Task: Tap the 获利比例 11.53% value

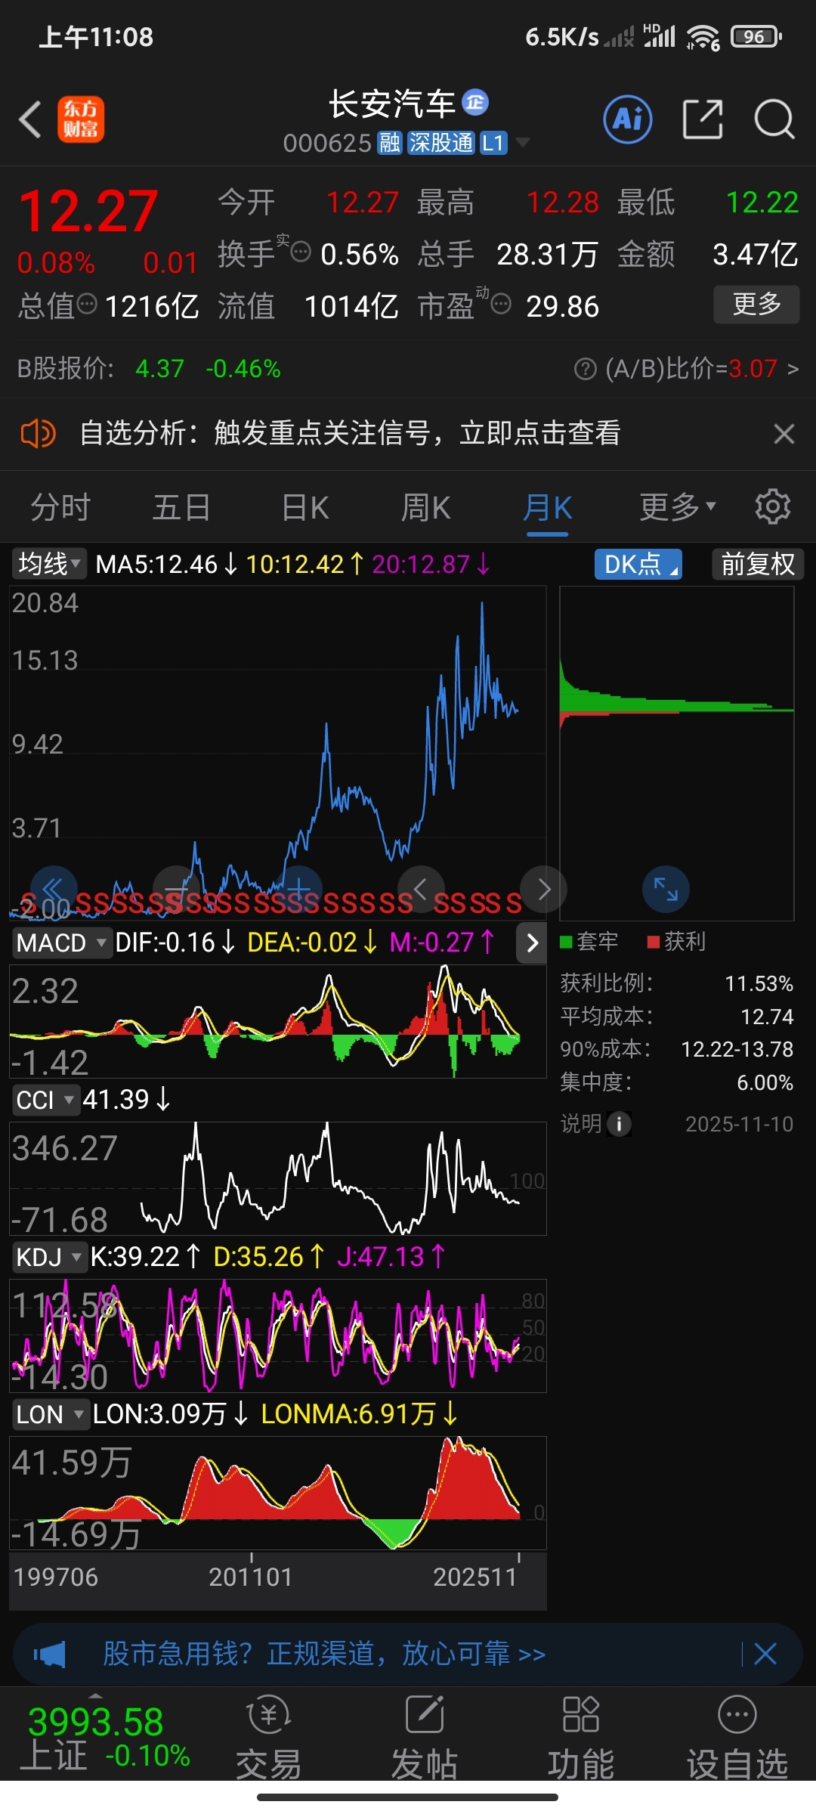Action: (x=759, y=983)
